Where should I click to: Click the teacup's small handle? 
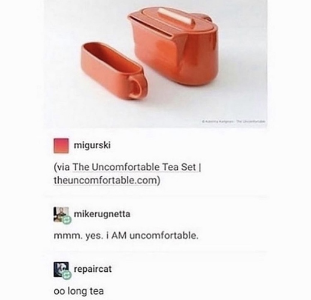pos(137,88)
